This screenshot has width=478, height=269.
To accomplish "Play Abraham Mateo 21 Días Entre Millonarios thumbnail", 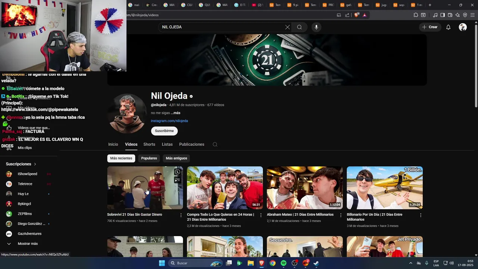I will pos(305,188).
